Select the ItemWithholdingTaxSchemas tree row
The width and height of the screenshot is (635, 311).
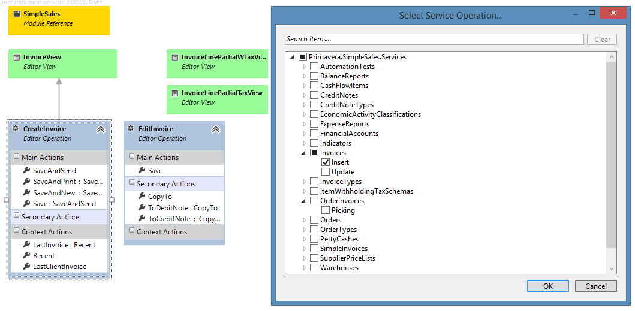(x=366, y=191)
